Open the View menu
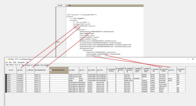196x106 pixels. tap(27, 62)
